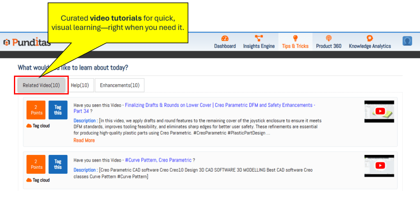This screenshot has width=420, height=199.
Task: Select the Tips & Tricks lightbulb icon
Action: coord(295,38)
